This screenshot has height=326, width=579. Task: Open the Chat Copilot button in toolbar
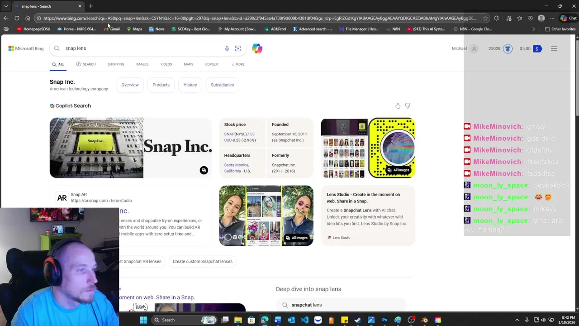[x=568, y=18]
